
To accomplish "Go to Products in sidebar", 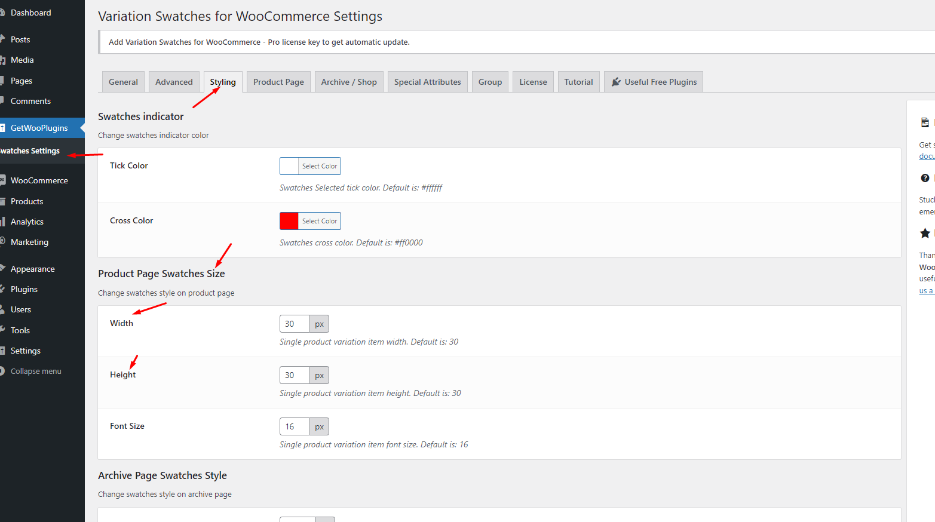I will point(27,201).
